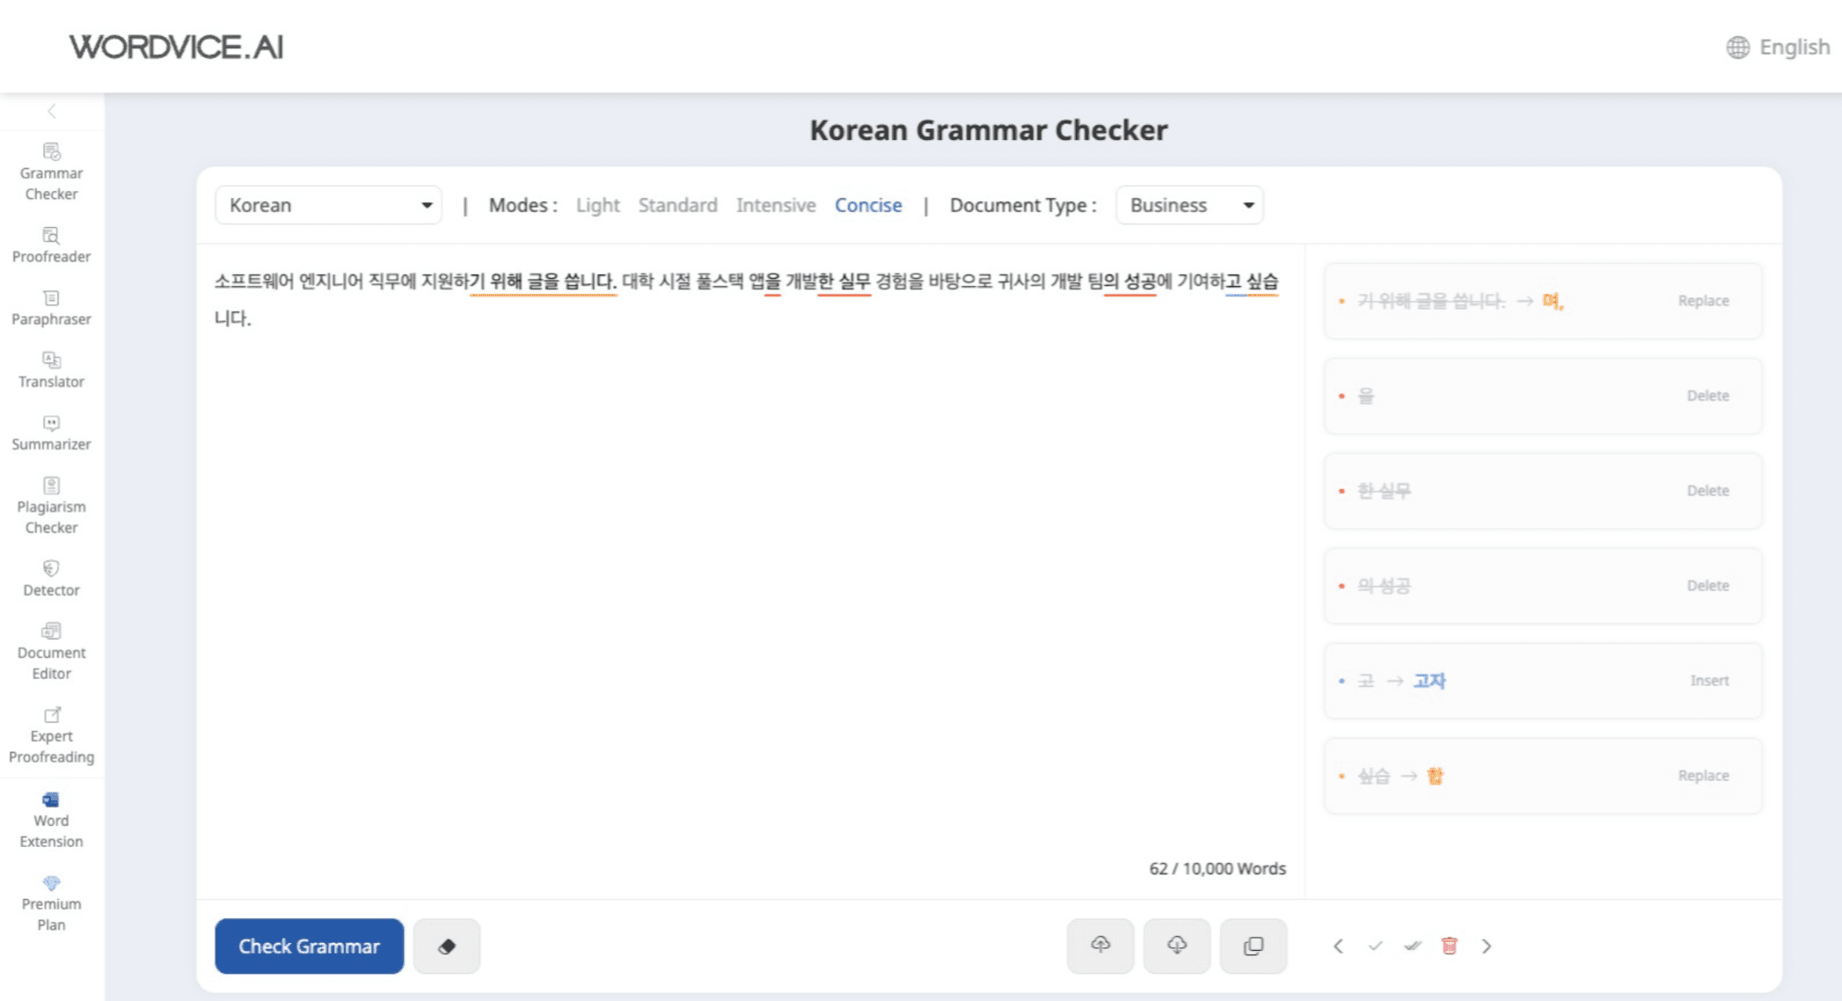Image resolution: width=1842 pixels, height=1001 pixels.
Task: Select the Intensive mode option
Action: pyautogui.click(x=775, y=205)
